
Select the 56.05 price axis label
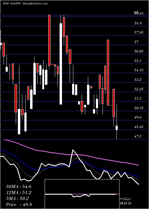point(139,51)
